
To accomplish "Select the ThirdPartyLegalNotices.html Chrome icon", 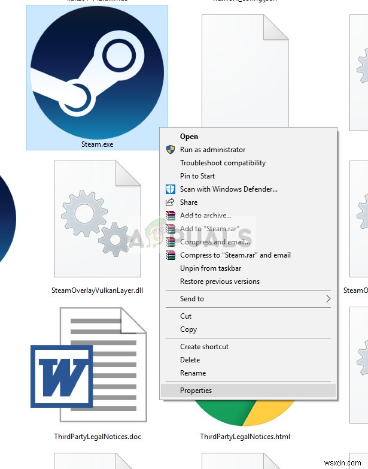I will [245, 413].
